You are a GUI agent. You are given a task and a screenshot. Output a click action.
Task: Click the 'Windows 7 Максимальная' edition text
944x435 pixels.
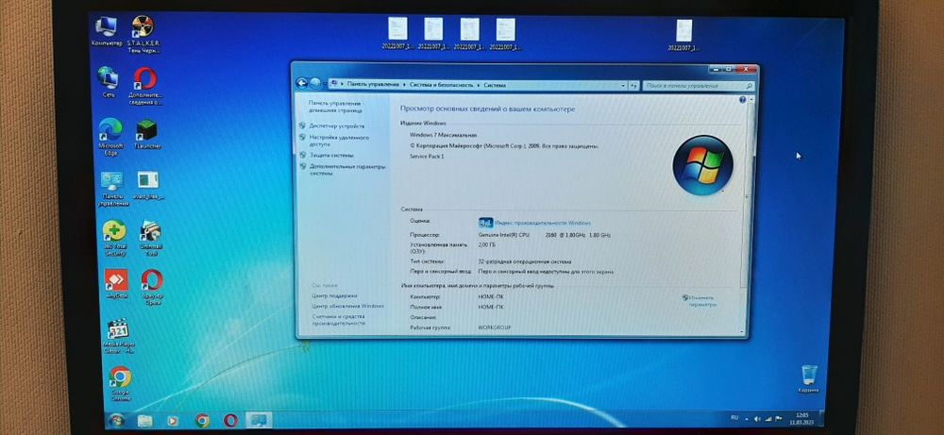click(x=443, y=135)
